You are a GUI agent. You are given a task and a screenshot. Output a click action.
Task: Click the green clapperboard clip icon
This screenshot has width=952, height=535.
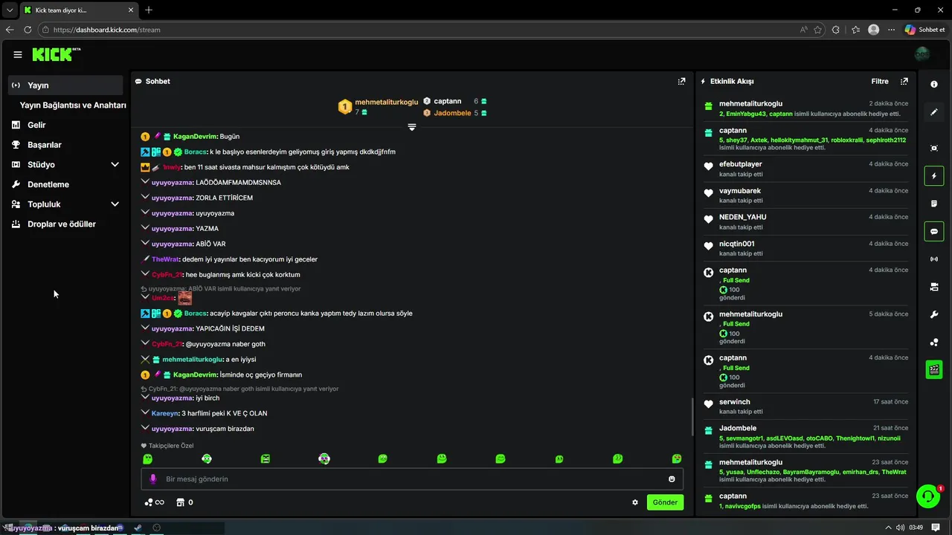pos(934,369)
